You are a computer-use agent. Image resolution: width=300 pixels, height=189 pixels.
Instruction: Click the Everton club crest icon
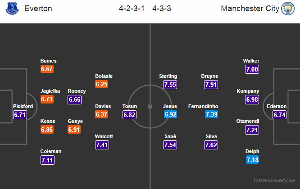(10, 9)
